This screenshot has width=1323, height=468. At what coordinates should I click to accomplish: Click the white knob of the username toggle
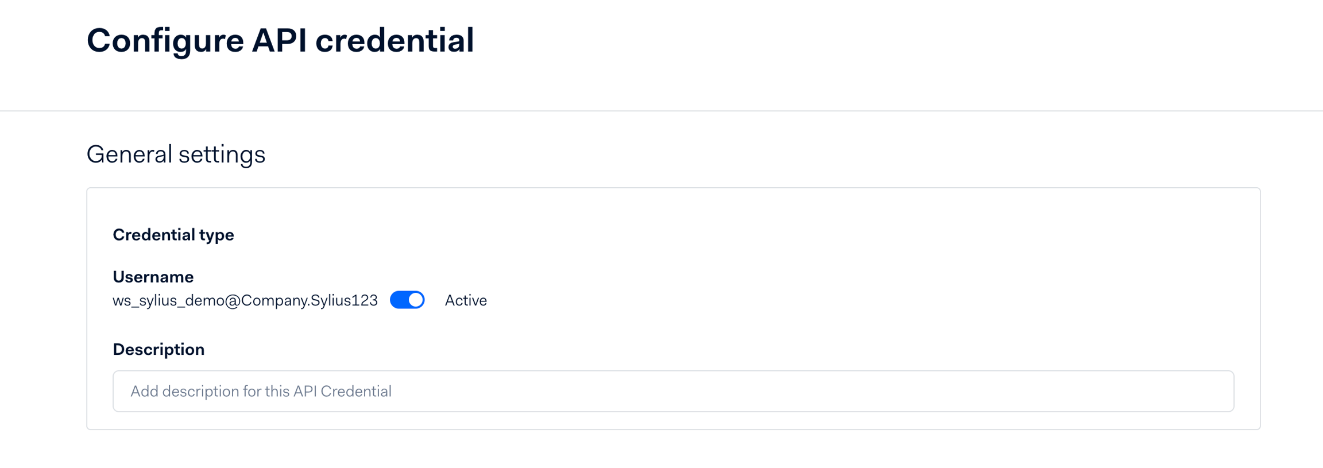pyautogui.click(x=415, y=300)
